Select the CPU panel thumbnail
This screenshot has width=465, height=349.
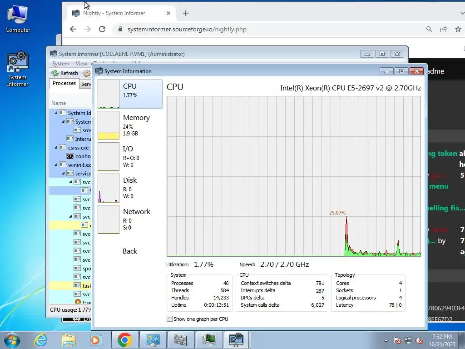(109, 94)
